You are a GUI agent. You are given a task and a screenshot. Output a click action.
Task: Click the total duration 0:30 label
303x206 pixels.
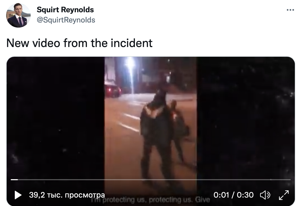click(245, 195)
